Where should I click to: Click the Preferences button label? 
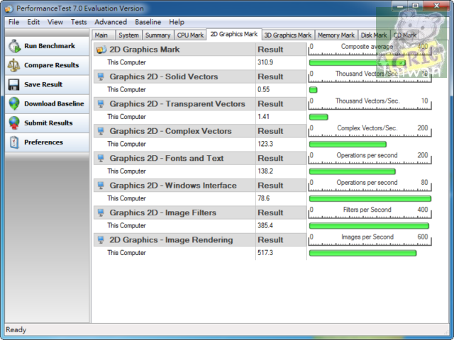tap(43, 142)
